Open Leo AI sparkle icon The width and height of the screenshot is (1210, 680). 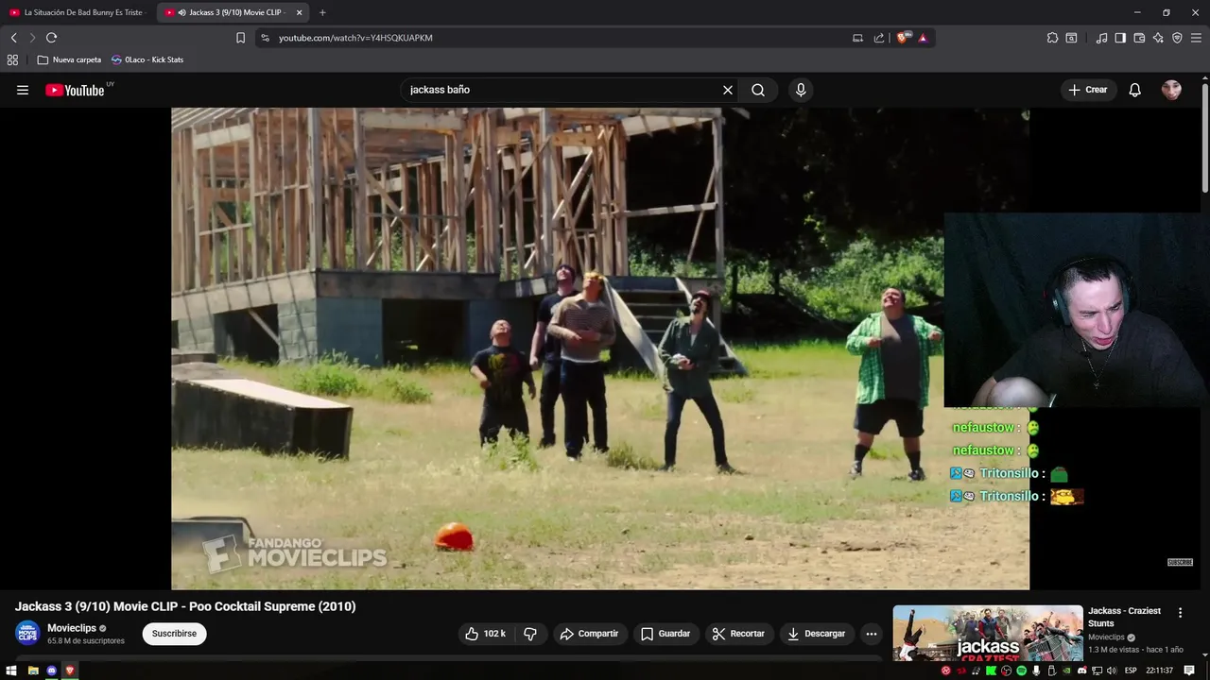point(1158,38)
